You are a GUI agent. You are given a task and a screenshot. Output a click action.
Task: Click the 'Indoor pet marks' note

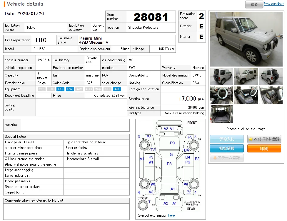coord(17,181)
